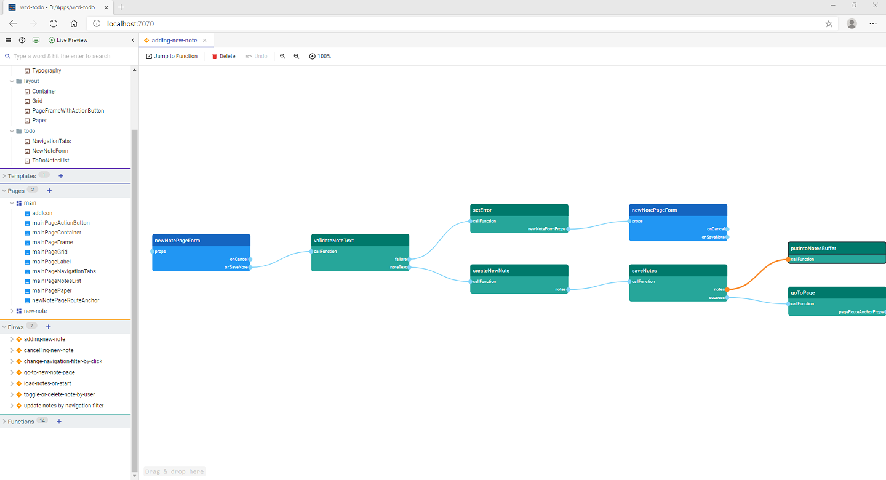Open the load-notes-on-start flow
Screen dimensions: 886x480
tap(47, 383)
